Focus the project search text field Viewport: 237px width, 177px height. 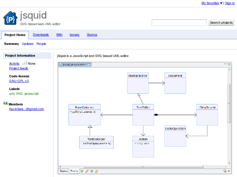179,23
